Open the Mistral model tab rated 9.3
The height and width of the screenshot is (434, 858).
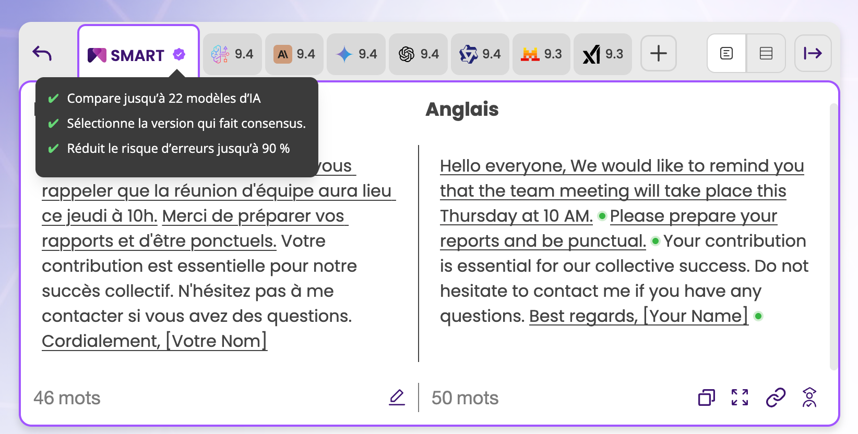pos(541,54)
